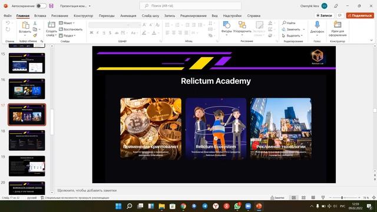Click the Format Painter brush icon
The width and height of the screenshot is (377, 212).
(35, 35)
